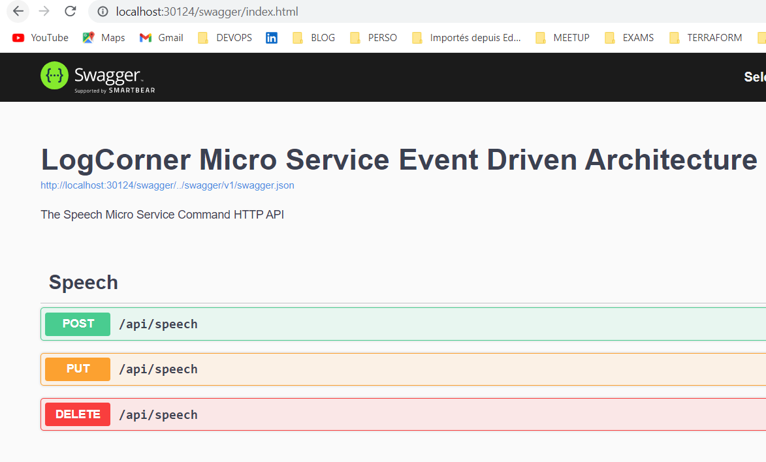Open the swagger.json specification link
Viewport: 766px width, 462px height.
167,185
